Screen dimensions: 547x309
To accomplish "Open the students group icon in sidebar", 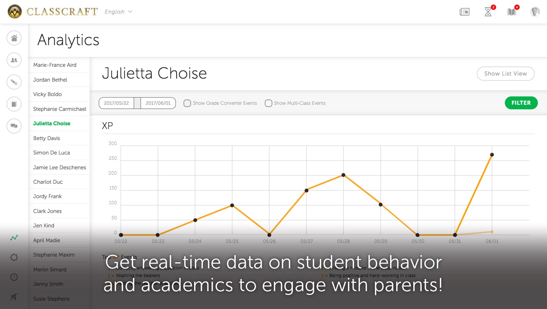I will click(14, 60).
